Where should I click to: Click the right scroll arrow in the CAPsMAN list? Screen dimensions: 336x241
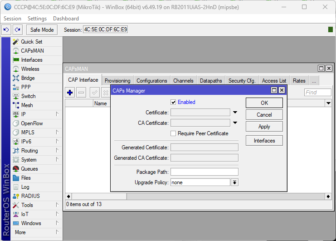click(x=328, y=197)
